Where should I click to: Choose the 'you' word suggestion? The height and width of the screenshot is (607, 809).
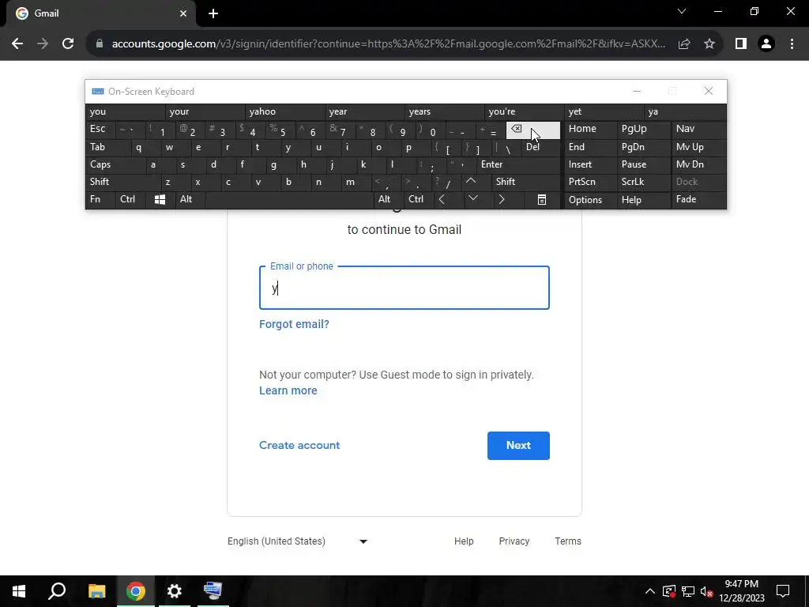coord(126,111)
